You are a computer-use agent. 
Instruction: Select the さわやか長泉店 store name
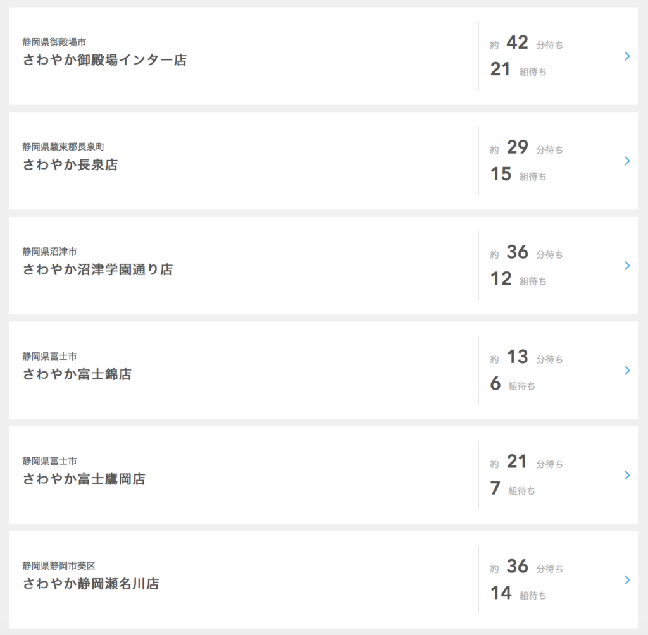tap(70, 165)
